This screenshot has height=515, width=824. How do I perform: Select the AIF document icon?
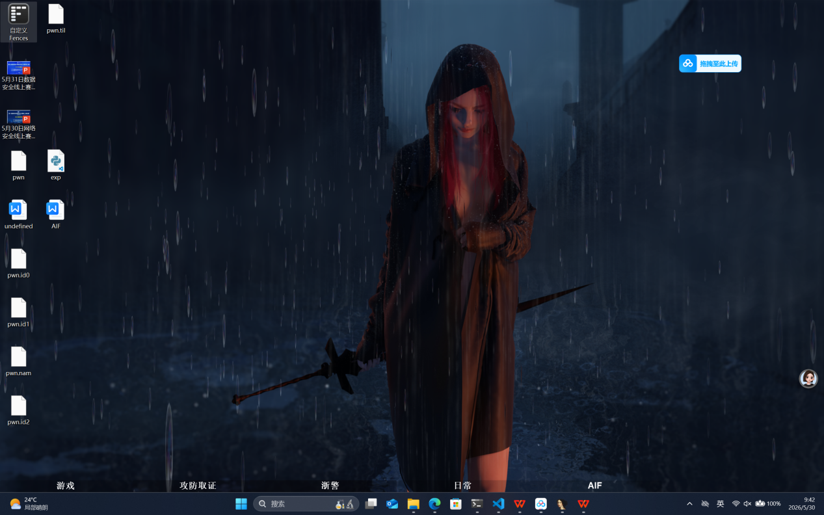[56, 215]
